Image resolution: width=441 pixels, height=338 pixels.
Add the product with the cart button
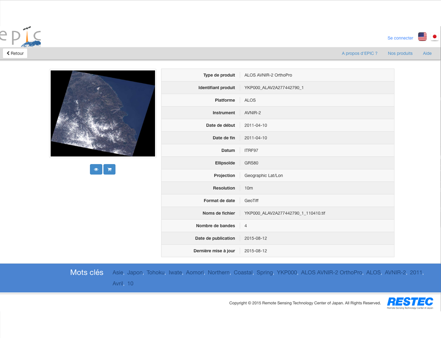tap(109, 169)
